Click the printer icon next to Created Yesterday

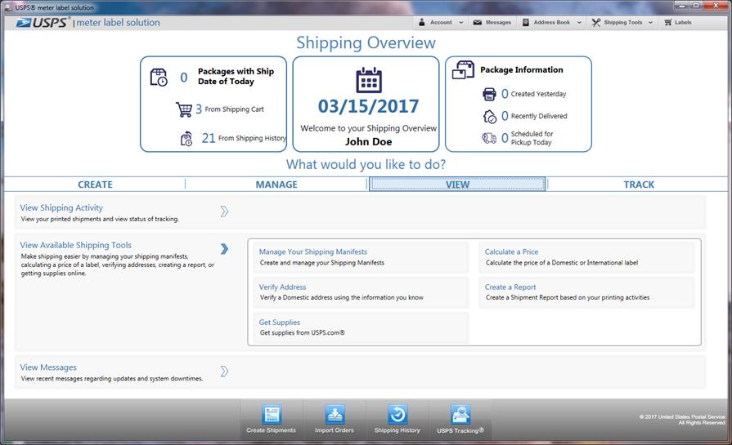tap(489, 94)
